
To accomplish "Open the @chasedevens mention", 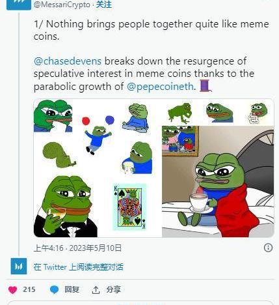I will point(68,61).
